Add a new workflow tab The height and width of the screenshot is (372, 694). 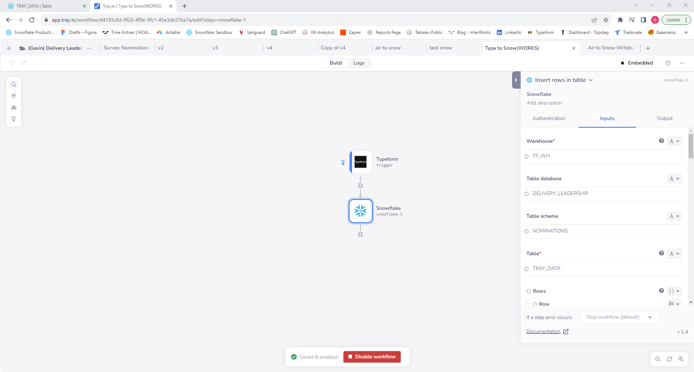[x=648, y=48]
